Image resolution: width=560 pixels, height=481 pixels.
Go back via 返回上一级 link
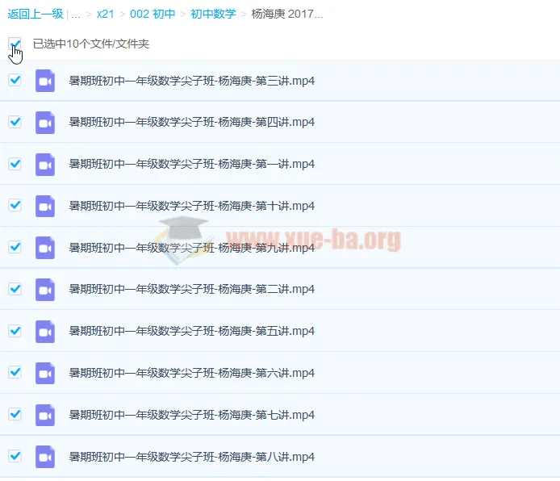[x=36, y=14]
